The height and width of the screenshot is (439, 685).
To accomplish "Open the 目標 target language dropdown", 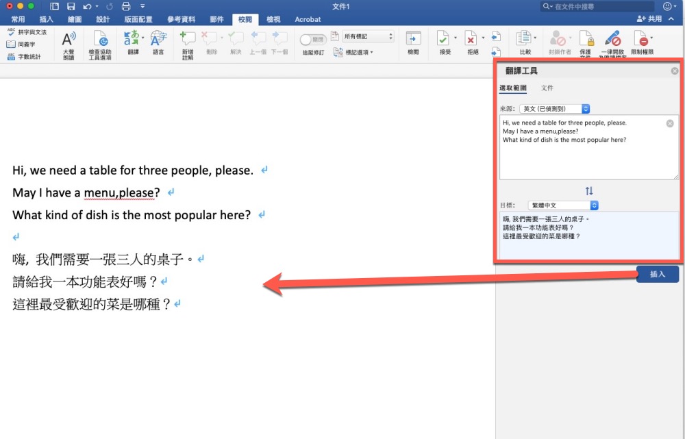I will pos(564,205).
